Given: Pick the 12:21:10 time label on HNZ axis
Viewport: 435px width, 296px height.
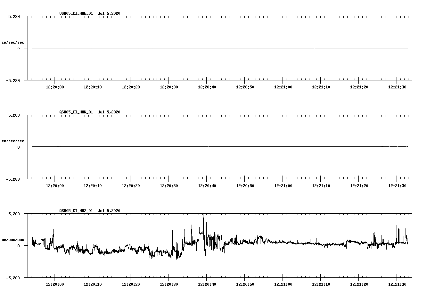Looking at the screenshot, I should (321, 284).
